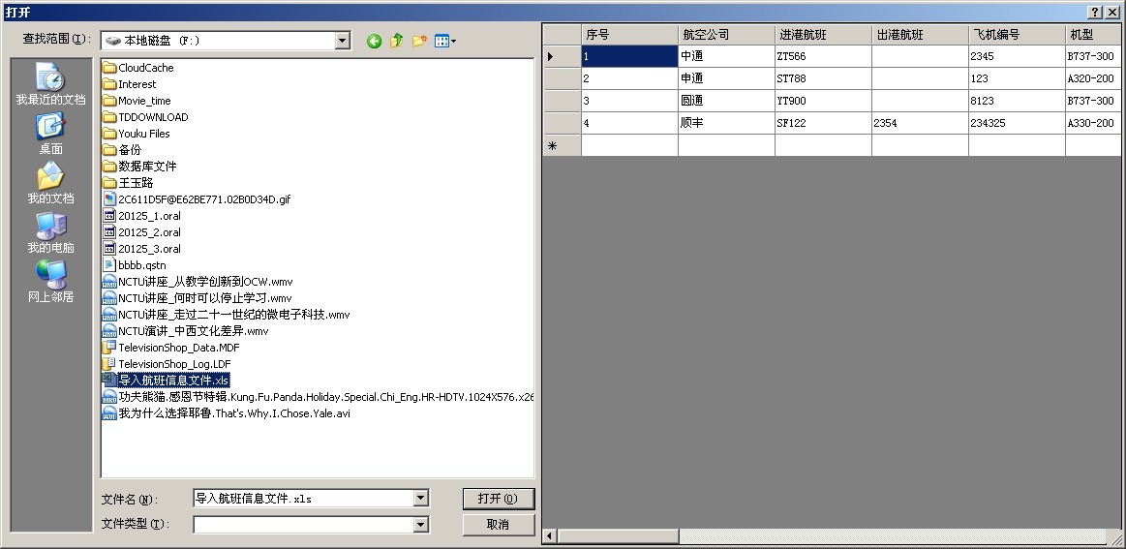Click the 打开(O) button

[499, 499]
